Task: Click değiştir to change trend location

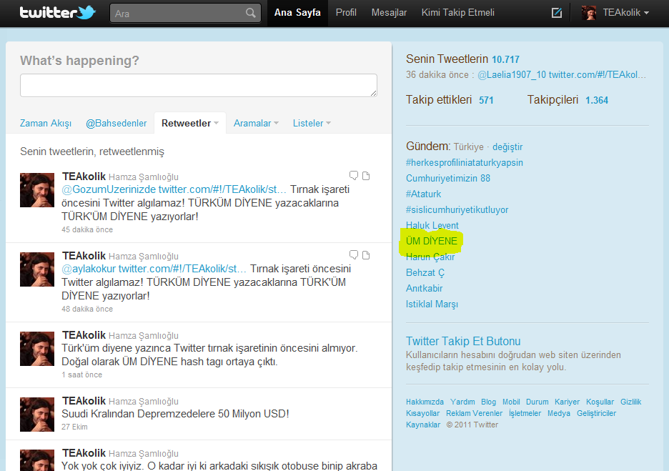Action: [507, 147]
